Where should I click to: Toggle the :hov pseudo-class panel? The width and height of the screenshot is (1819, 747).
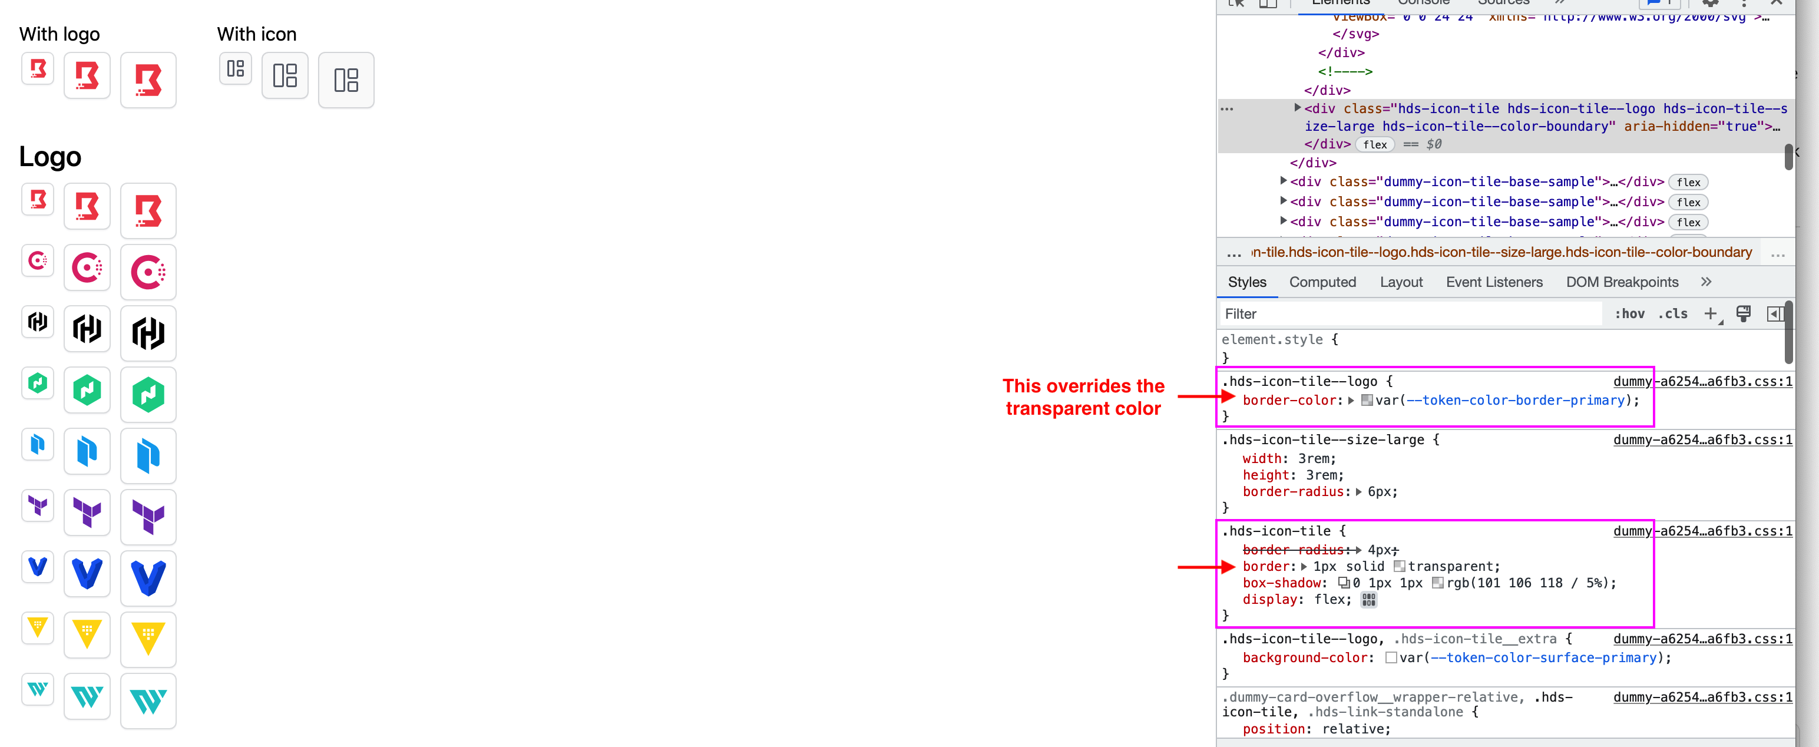click(1630, 313)
